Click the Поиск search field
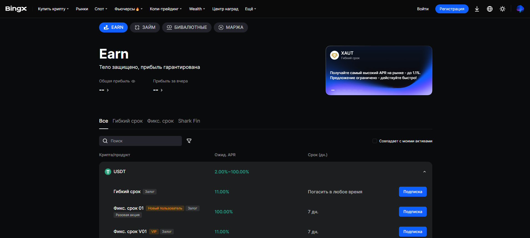Image resolution: width=530 pixels, height=238 pixels. (x=140, y=141)
